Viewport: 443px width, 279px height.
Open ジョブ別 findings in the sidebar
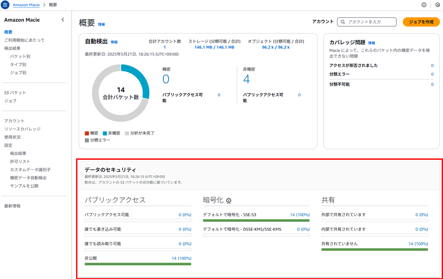18,73
